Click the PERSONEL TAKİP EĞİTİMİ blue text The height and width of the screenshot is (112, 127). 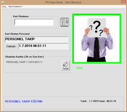tap(24, 101)
